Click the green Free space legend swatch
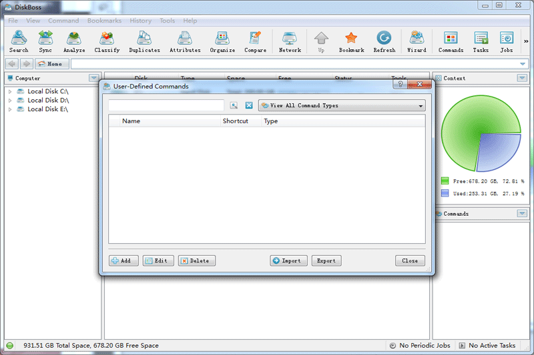 pyautogui.click(x=445, y=180)
